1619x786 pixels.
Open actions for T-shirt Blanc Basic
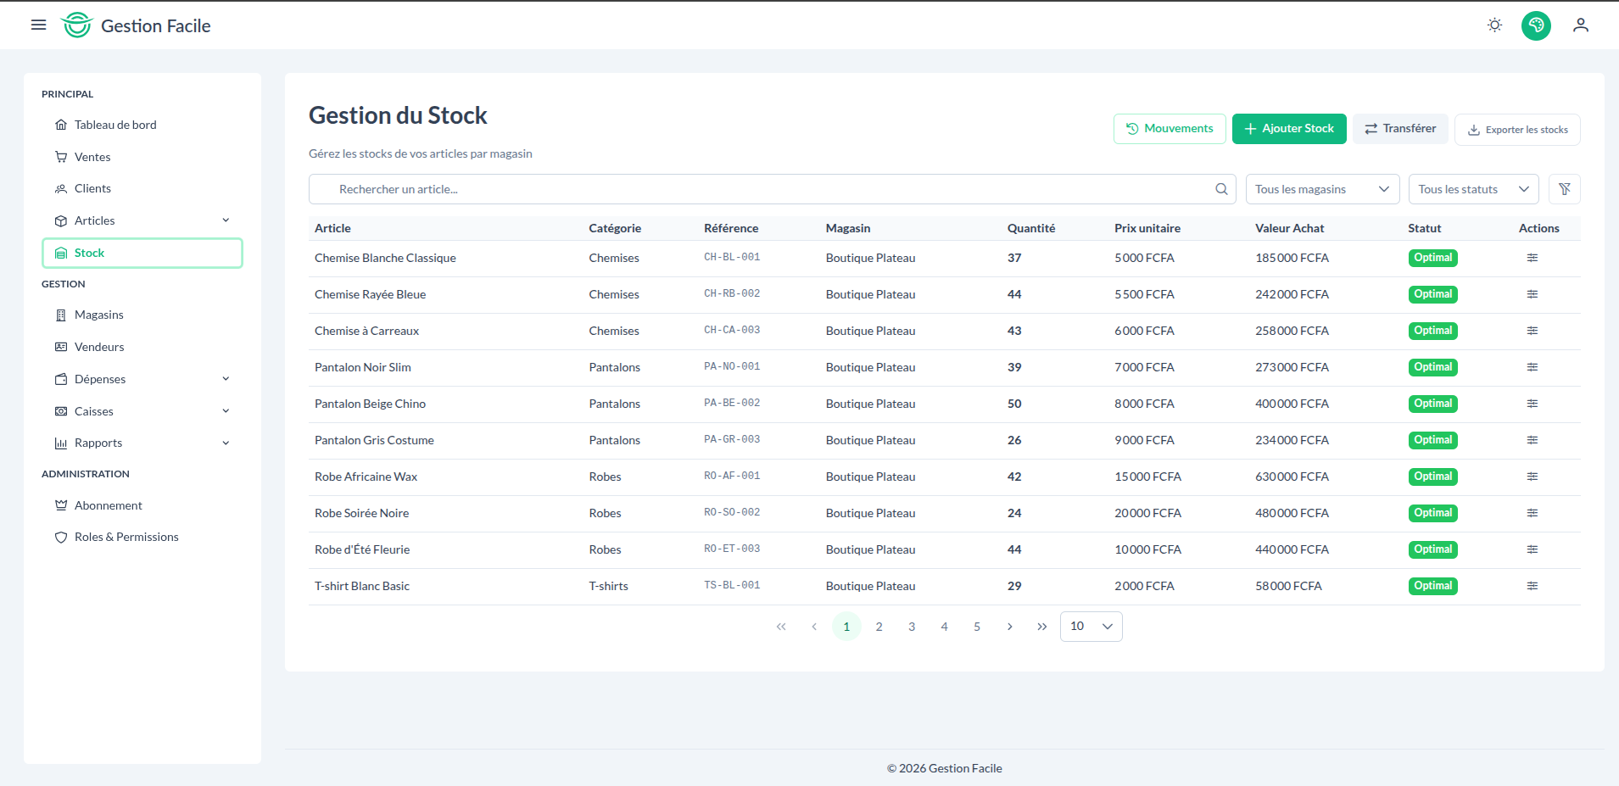1532,586
